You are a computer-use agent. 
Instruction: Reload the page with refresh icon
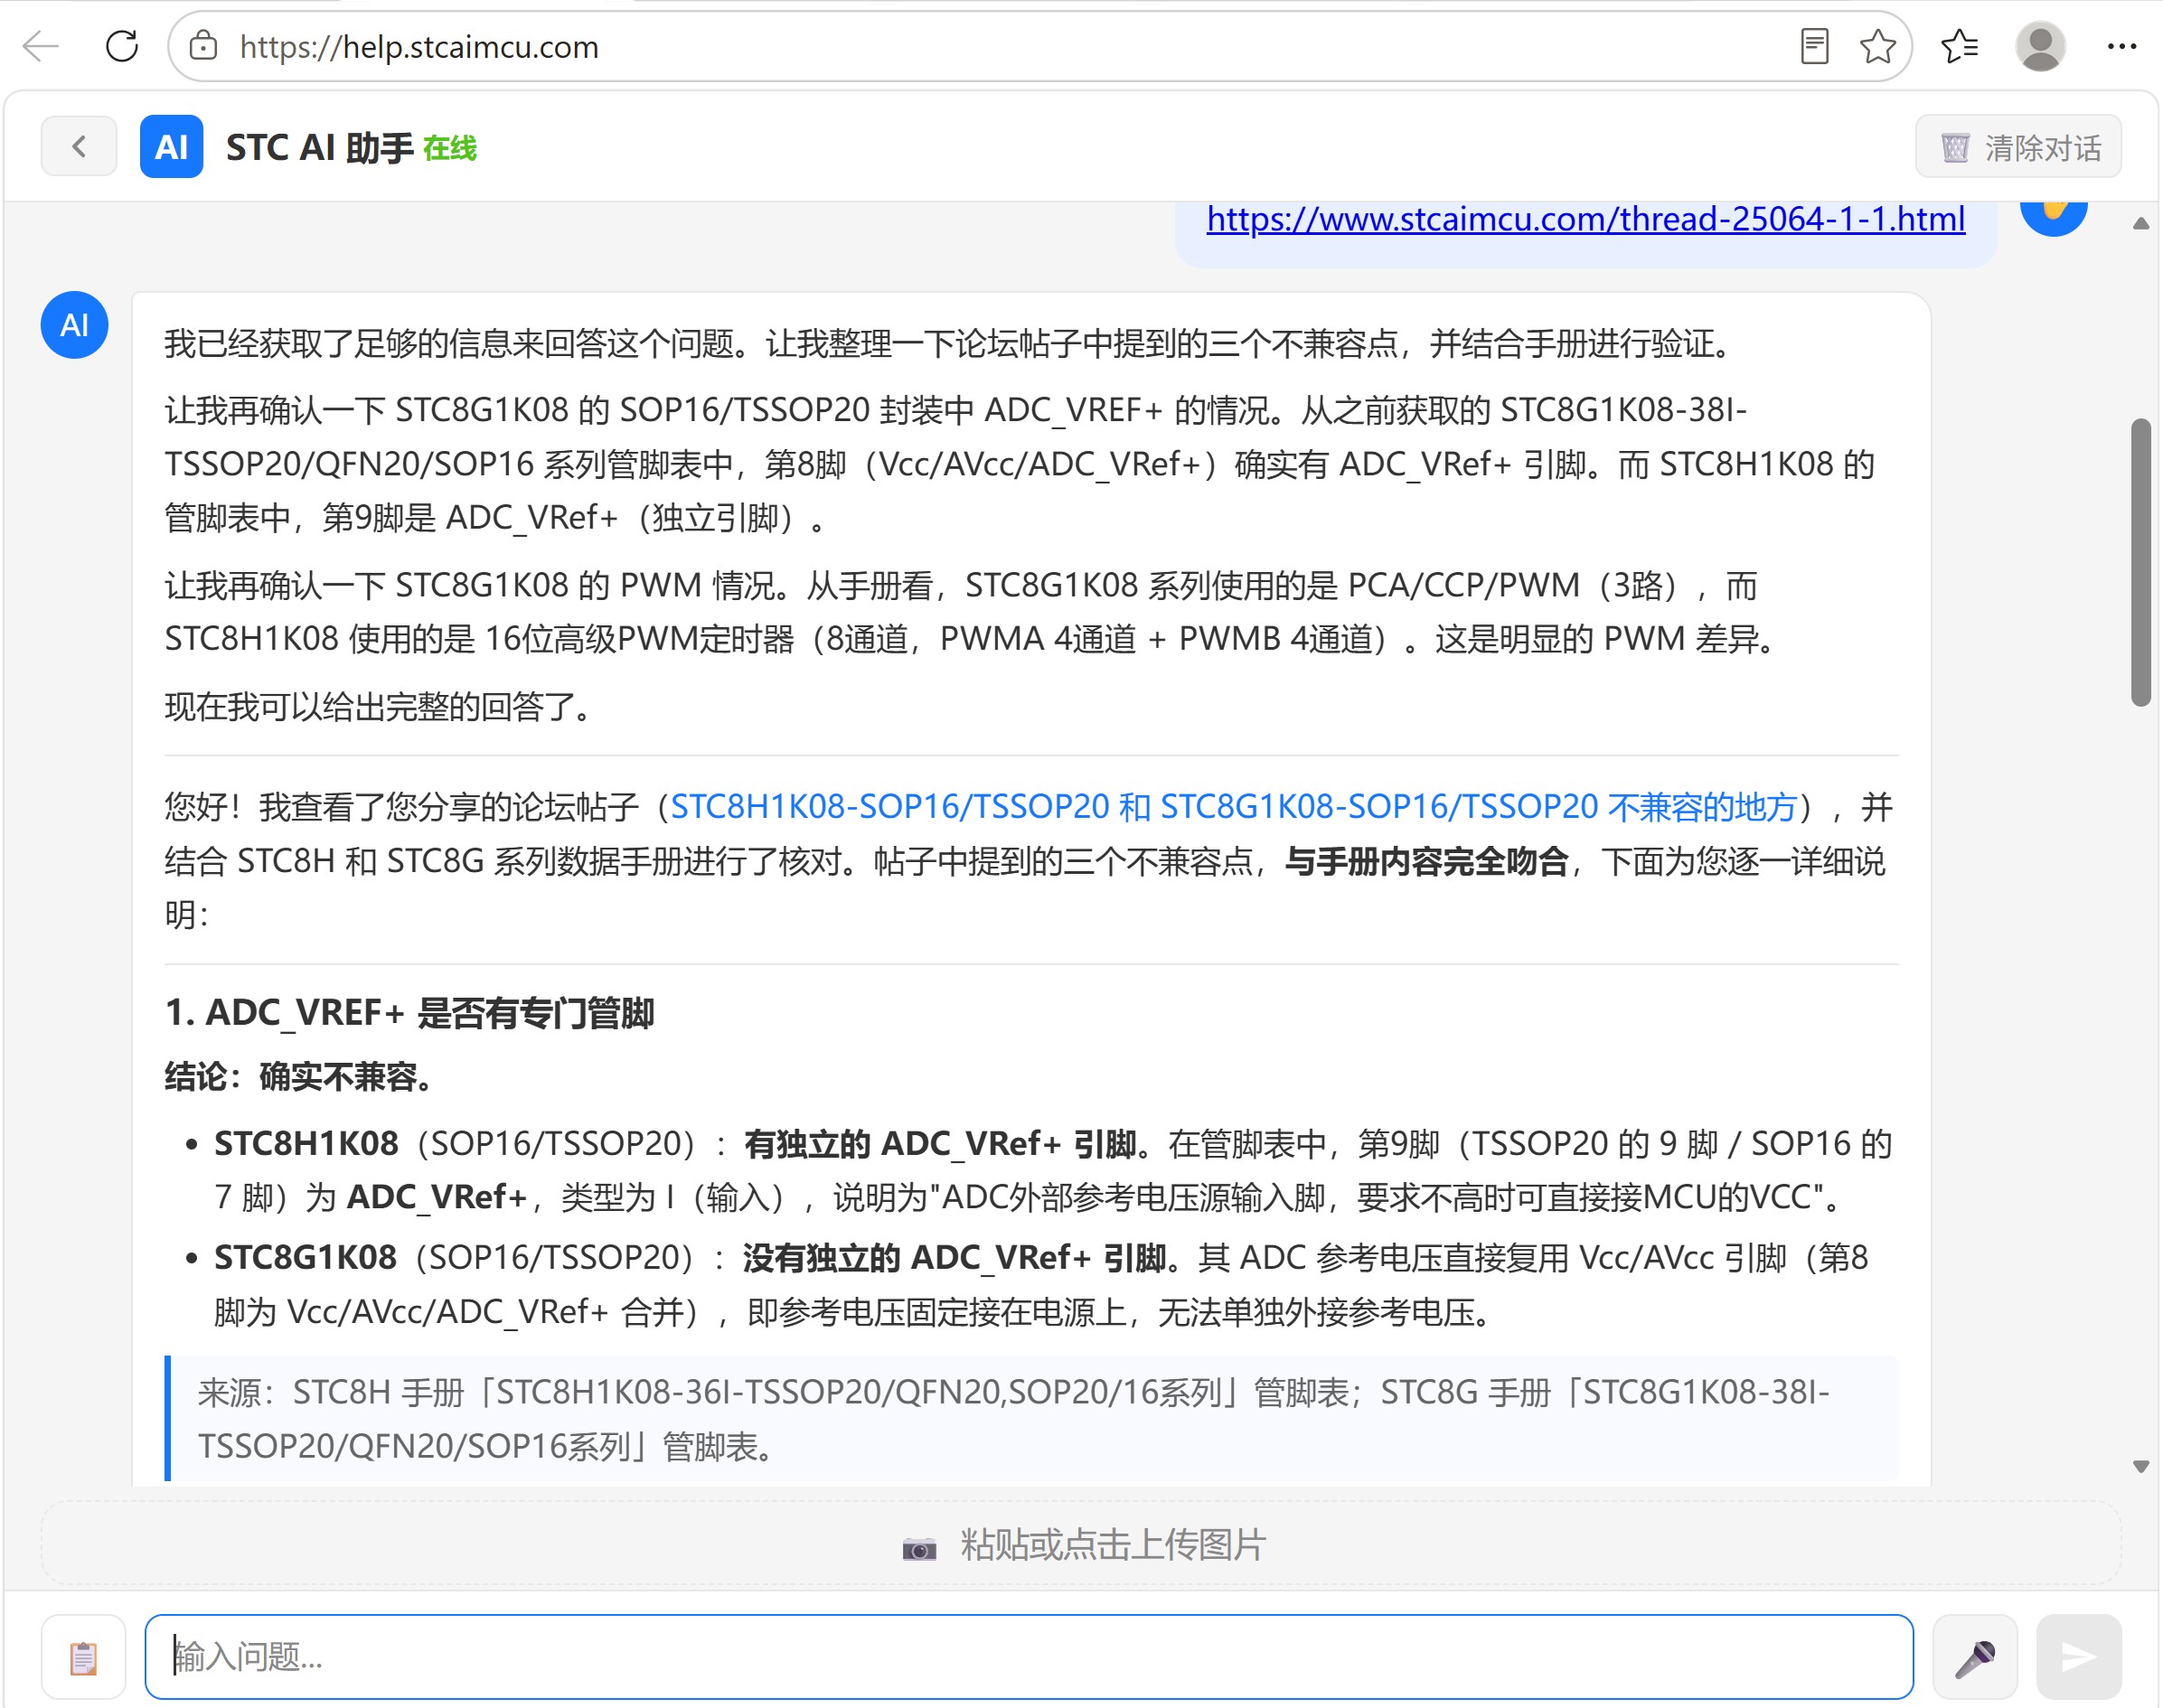[122, 46]
